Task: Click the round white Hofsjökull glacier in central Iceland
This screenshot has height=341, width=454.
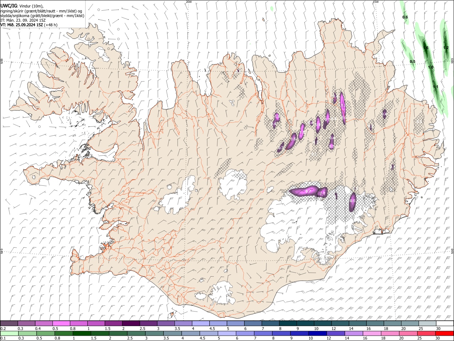Action: point(233,184)
